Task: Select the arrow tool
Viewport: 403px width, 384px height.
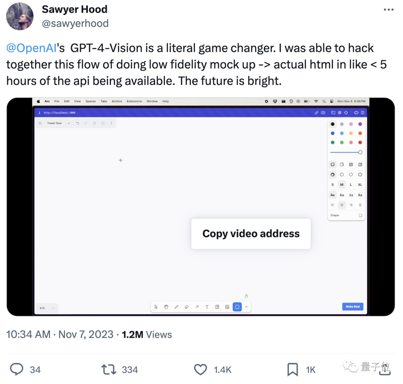Action: tap(197, 307)
